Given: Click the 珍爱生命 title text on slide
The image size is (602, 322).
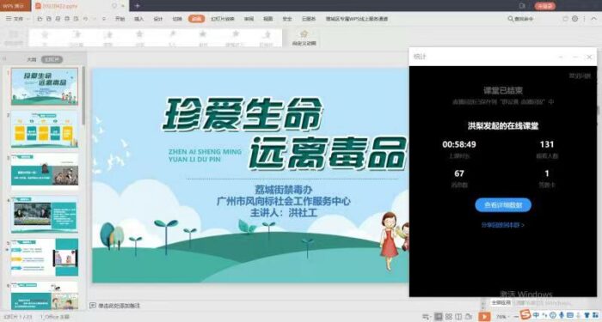Looking at the screenshot, I should pos(242,114).
